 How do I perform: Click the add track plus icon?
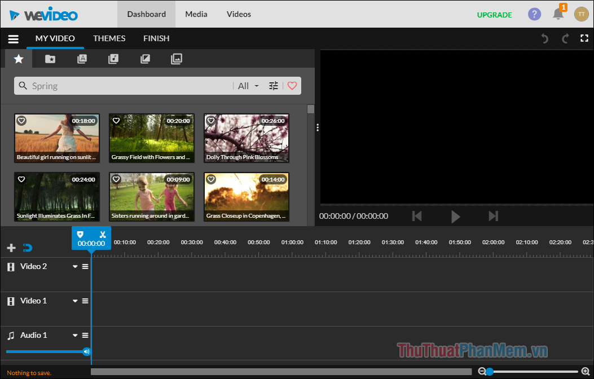11,247
